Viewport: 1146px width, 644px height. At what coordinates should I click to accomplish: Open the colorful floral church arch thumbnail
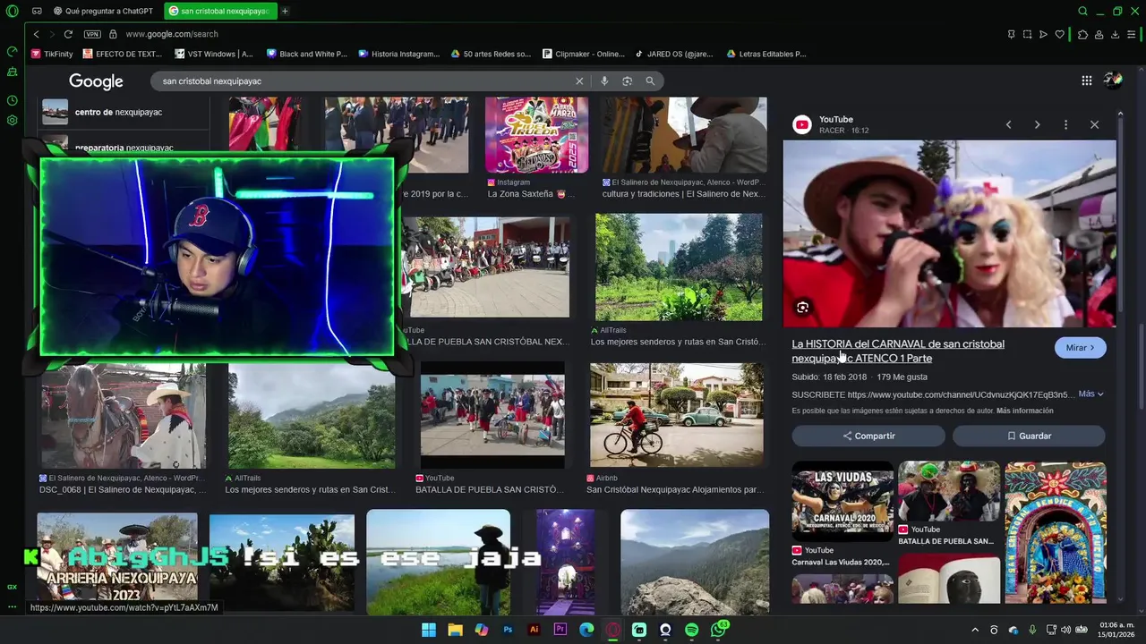pos(1056,532)
